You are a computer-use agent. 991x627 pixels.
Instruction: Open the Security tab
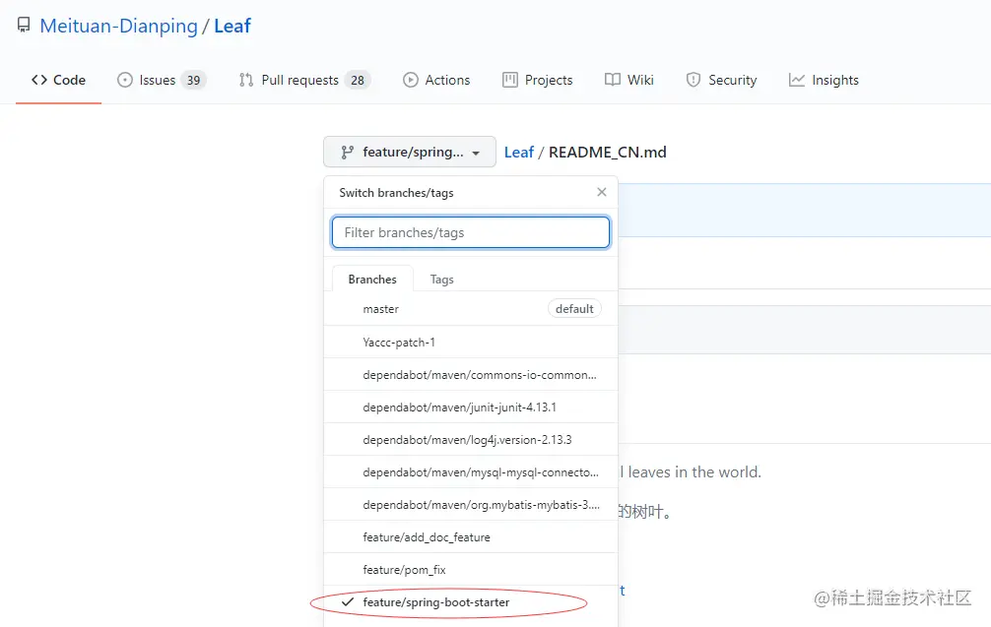pyautogui.click(x=721, y=80)
